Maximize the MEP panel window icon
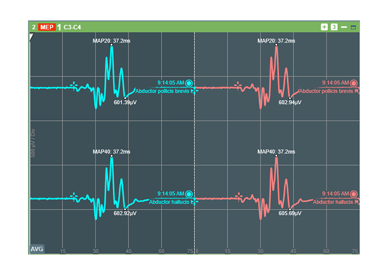 pos(353,27)
